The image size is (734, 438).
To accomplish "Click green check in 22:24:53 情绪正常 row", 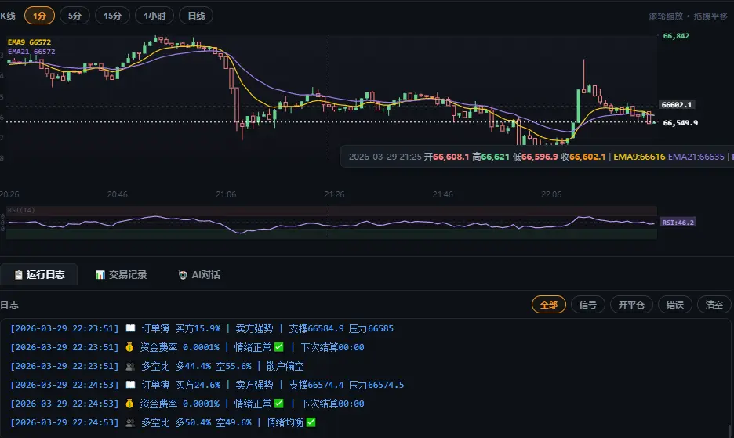I will point(279,404).
